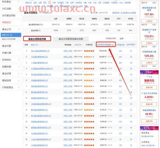Image resolution: width=160 pixels, height=148 pixels.
Task: Open the link under 五星基金 in right panel
Action: pos(148,145)
